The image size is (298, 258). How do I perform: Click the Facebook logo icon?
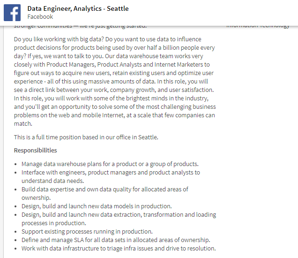[12, 13]
